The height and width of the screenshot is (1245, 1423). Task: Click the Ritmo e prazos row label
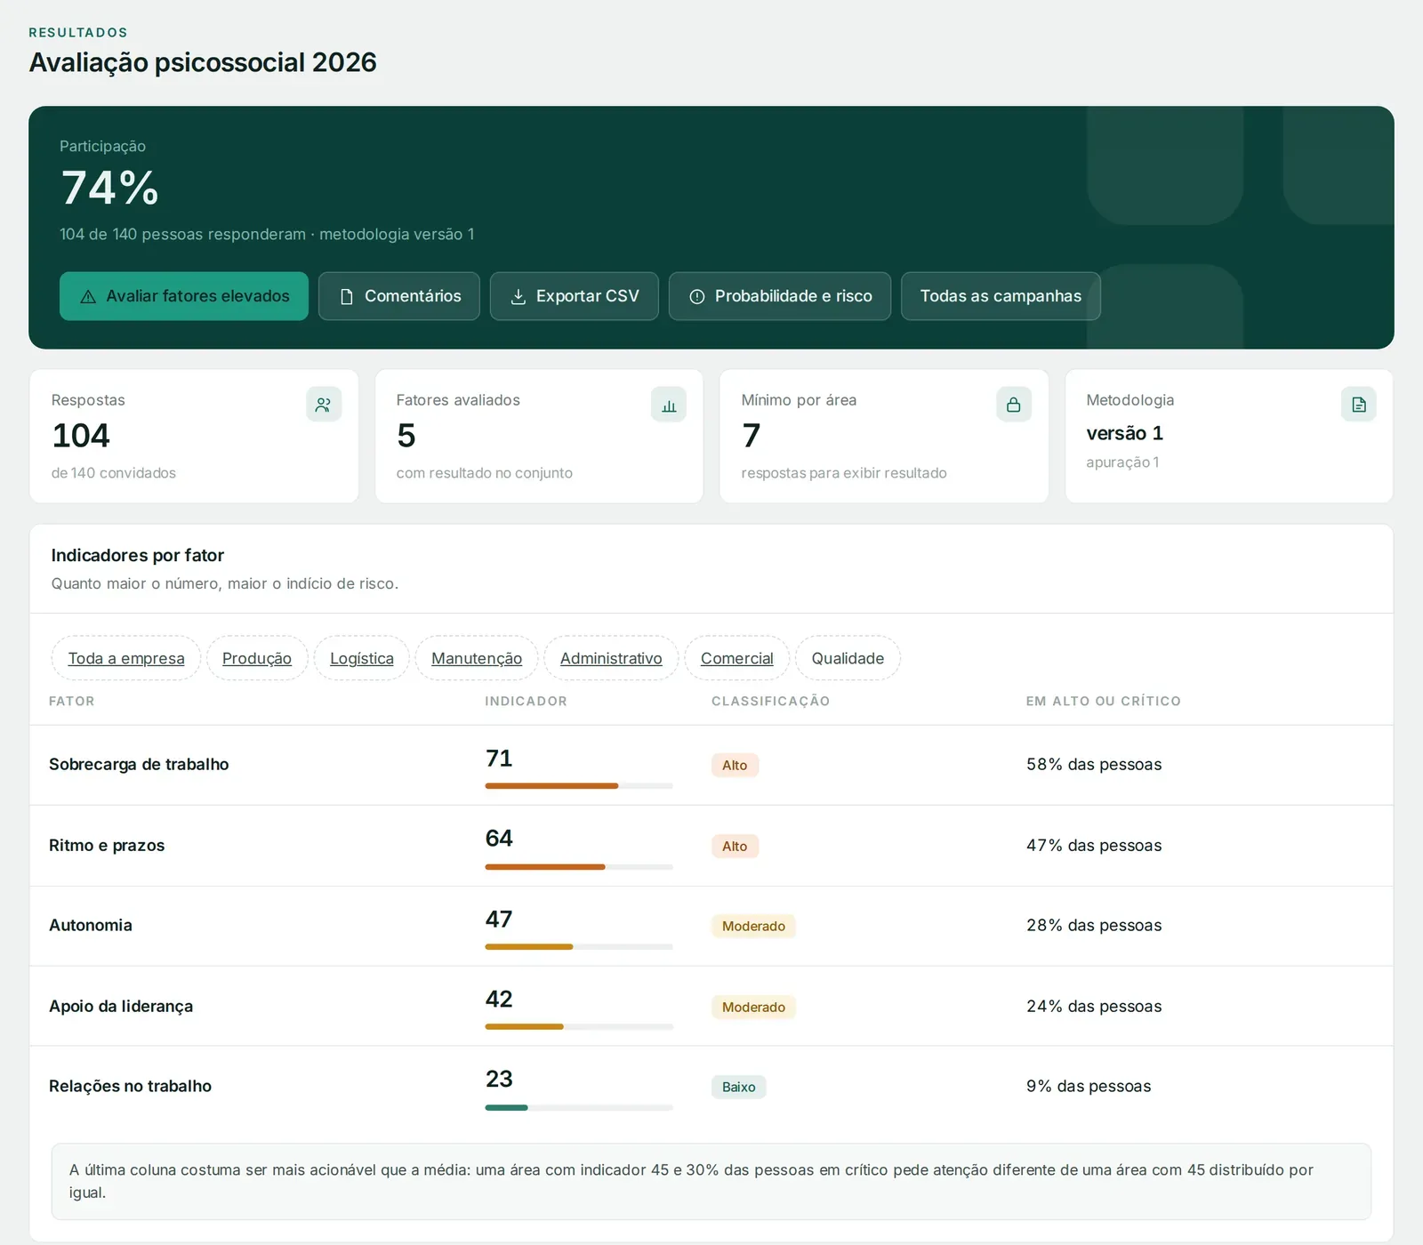pyautogui.click(x=107, y=846)
